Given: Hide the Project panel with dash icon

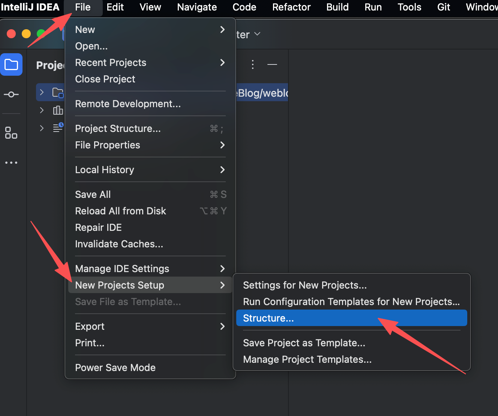Looking at the screenshot, I should coord(272,64).
